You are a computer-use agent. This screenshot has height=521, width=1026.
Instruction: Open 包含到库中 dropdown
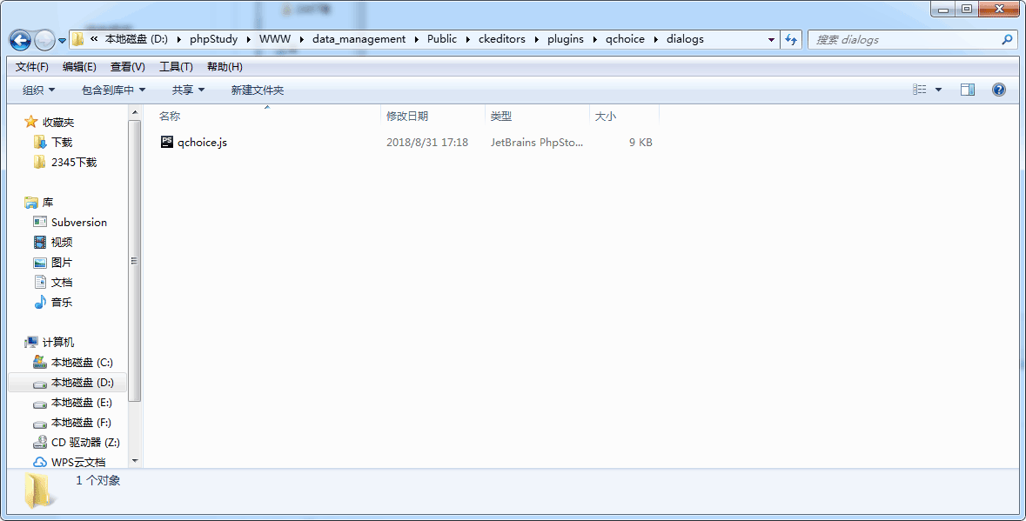113,90
